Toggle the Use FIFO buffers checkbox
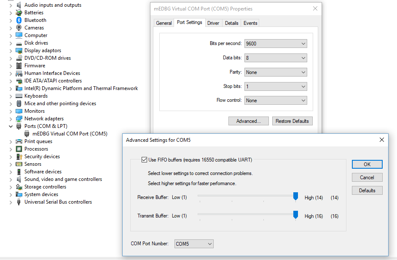The width and height of the screenshot is (397, 260). click(x=144, y=160)
